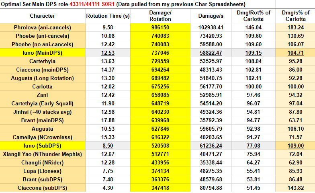Click the Dmg/s% value 183.24
Image resolution: width=315 pixels, height=193 pixels.
click(296, 27)
